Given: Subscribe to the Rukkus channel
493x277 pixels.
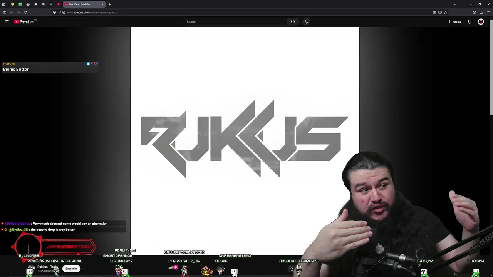Looking at the screenshot, I should pyautogui.click(x=71, y=269).
